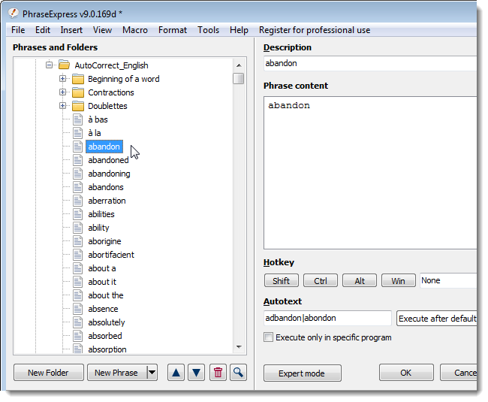This screenshot has height=402, width=488.
Task: Open the File menu
Action: click(x=18, y=30)
